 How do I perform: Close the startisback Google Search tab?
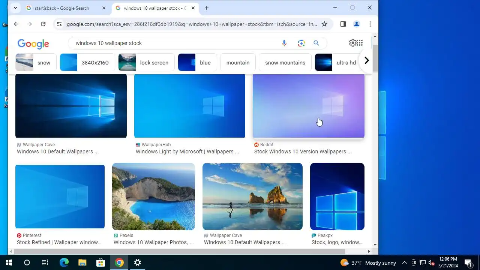point(104,8)
